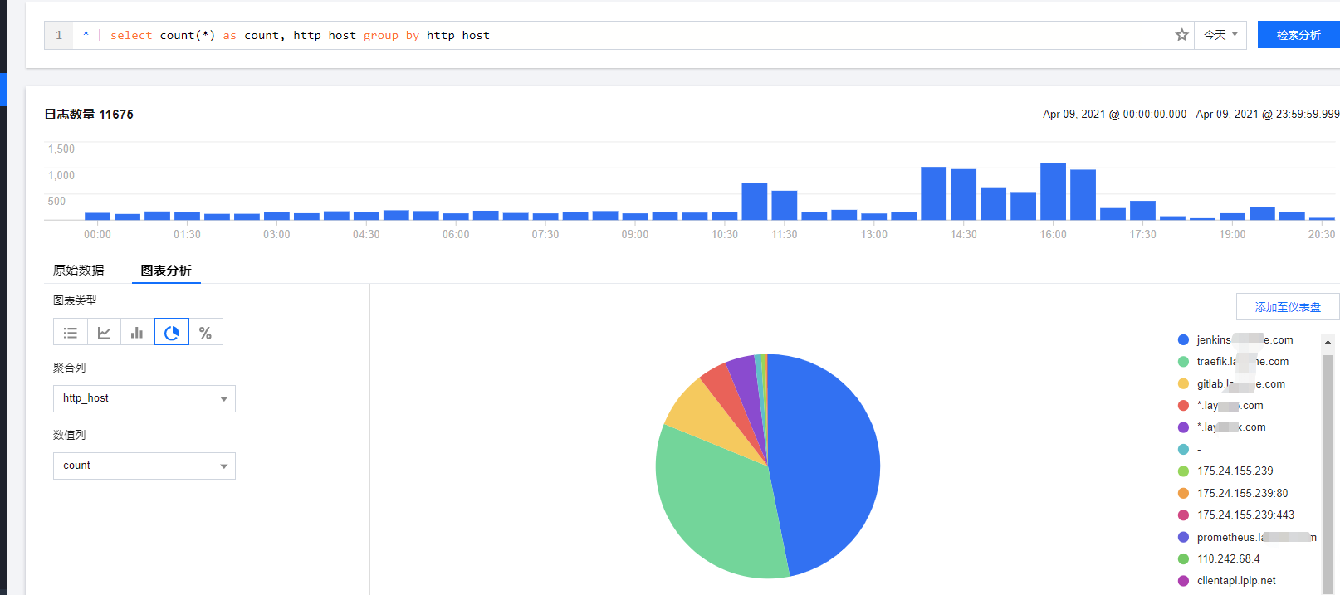
Task: Click the star favorite icon in query bar
Action: [1182, 35]
